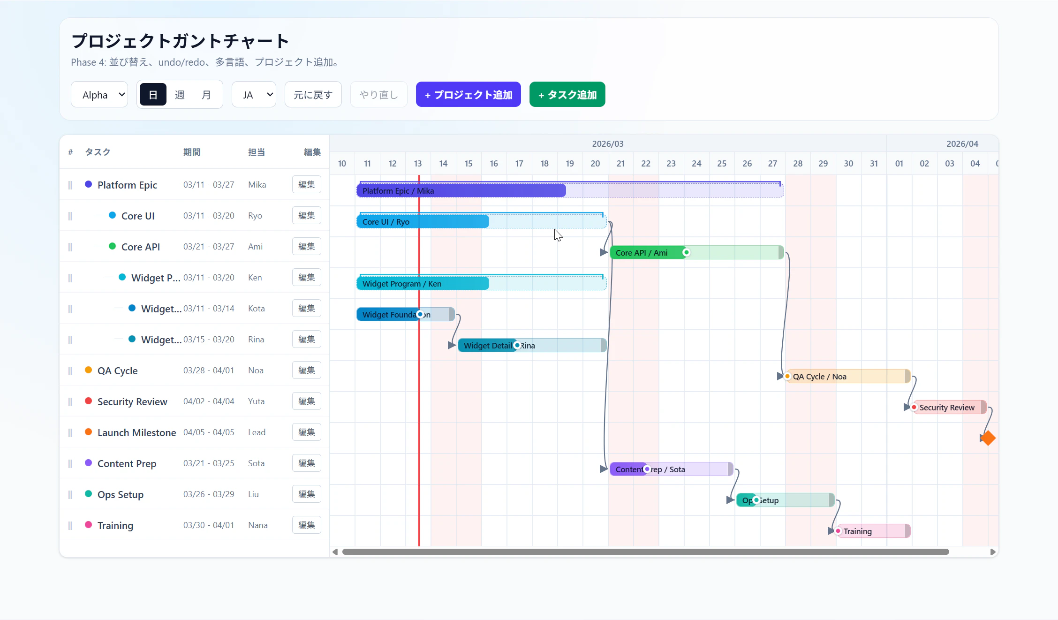
Task: Click the progress handle on Core API bar
Action: click(686, 252)
